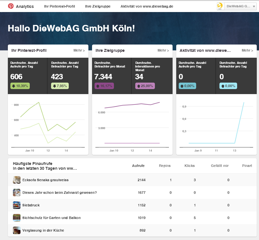The height and width of the screenshot is (240, 259).
Task: Open Verglasung in der Küche pin title
Action: pyautogui.click(x=43, y=230)
